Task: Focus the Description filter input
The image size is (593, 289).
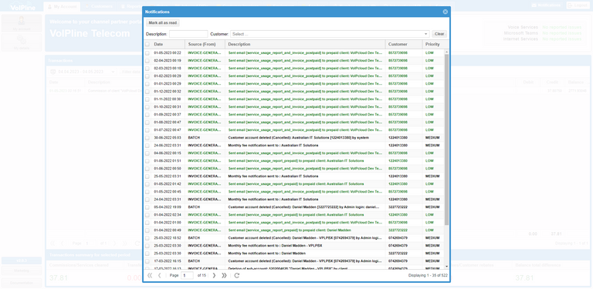Action: coord(188,34)
